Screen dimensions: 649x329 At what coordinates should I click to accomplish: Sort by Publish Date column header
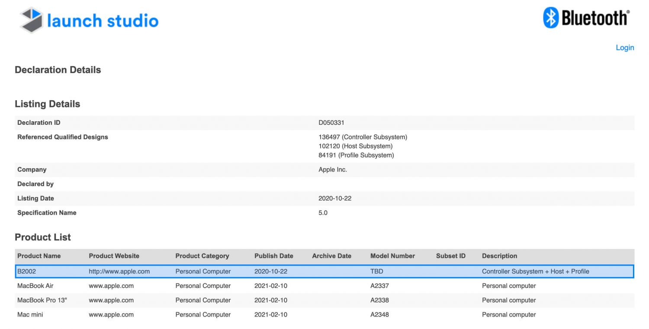273,256
